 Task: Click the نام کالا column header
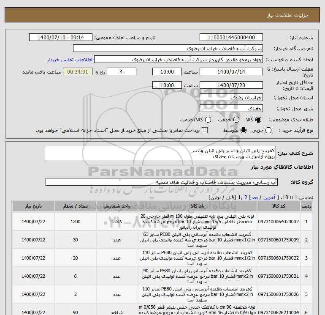click(x=198, y=206)
